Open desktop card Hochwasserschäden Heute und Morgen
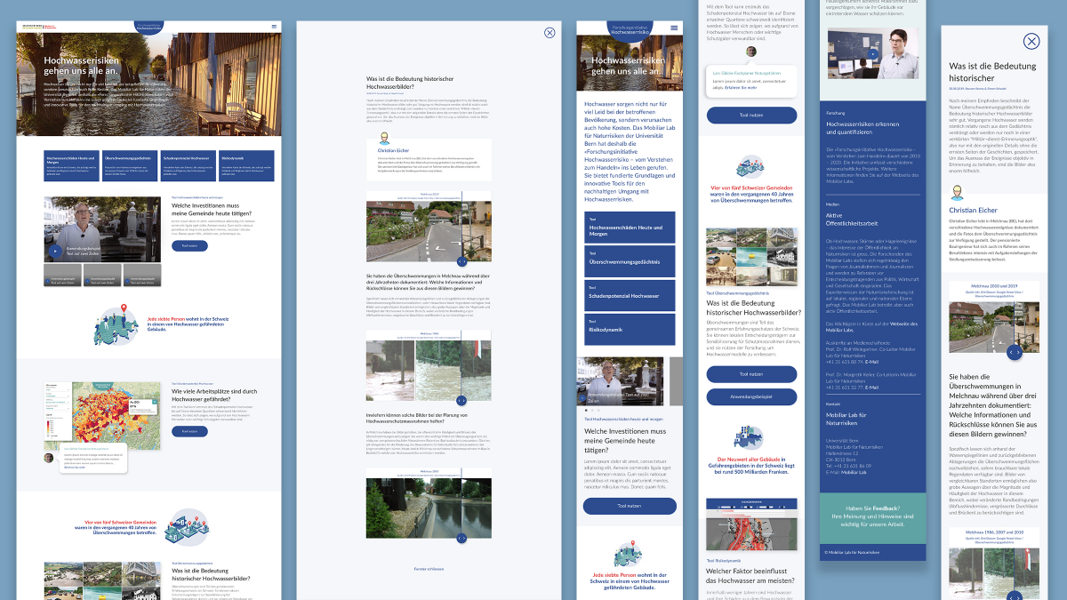The width and height of the screenshot is (1067, 600). [x=72, y=168]
